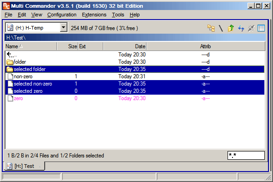Click the root backslash toolbar icon
Image resolution: width=273 pixels, height=182 pixels.
(221, 28)
